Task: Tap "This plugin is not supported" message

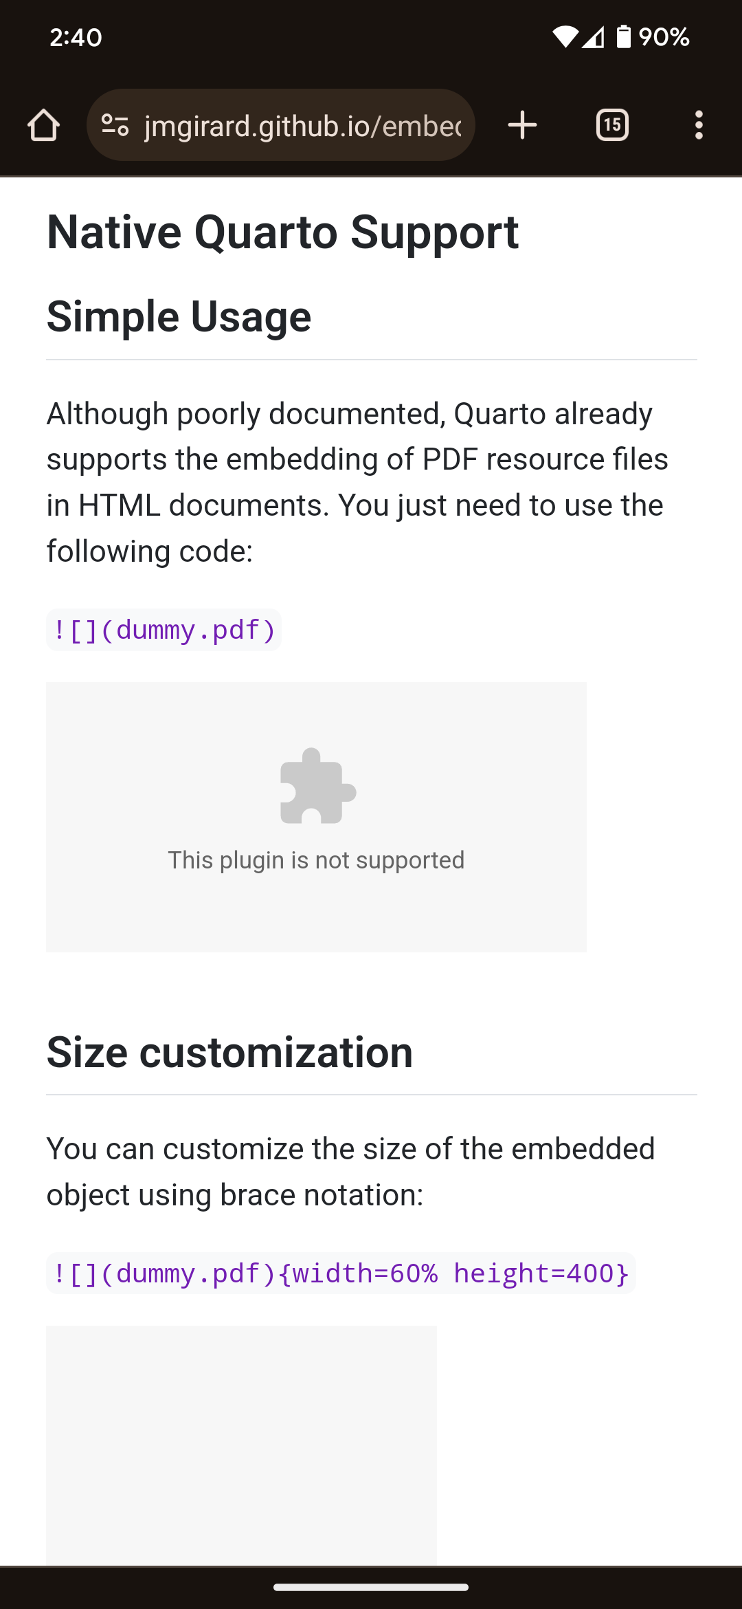Action: pos(316,860)
